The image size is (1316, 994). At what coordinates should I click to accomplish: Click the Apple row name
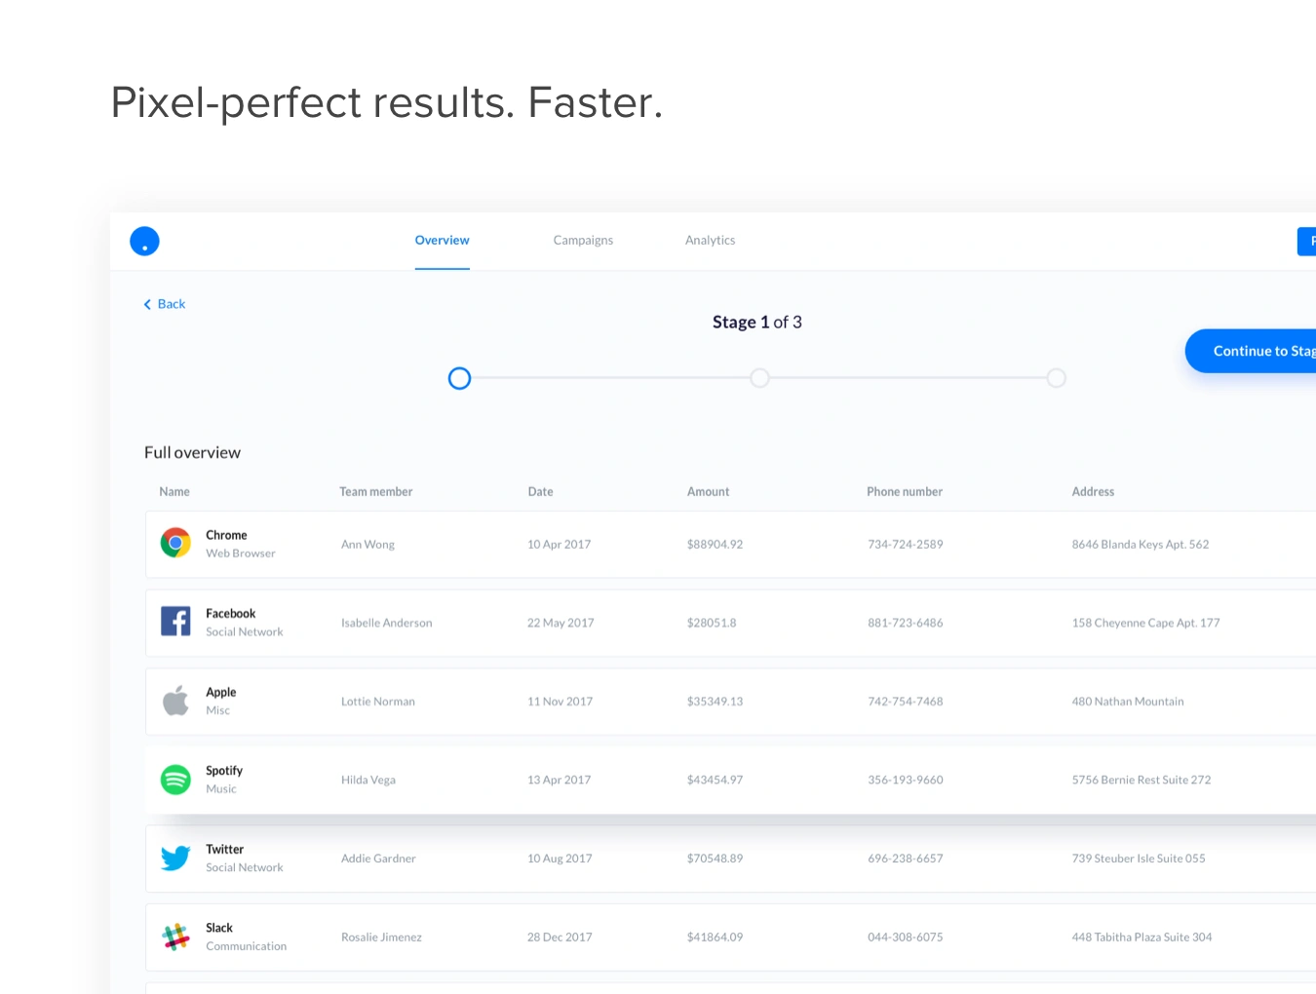tap(220, 692)
